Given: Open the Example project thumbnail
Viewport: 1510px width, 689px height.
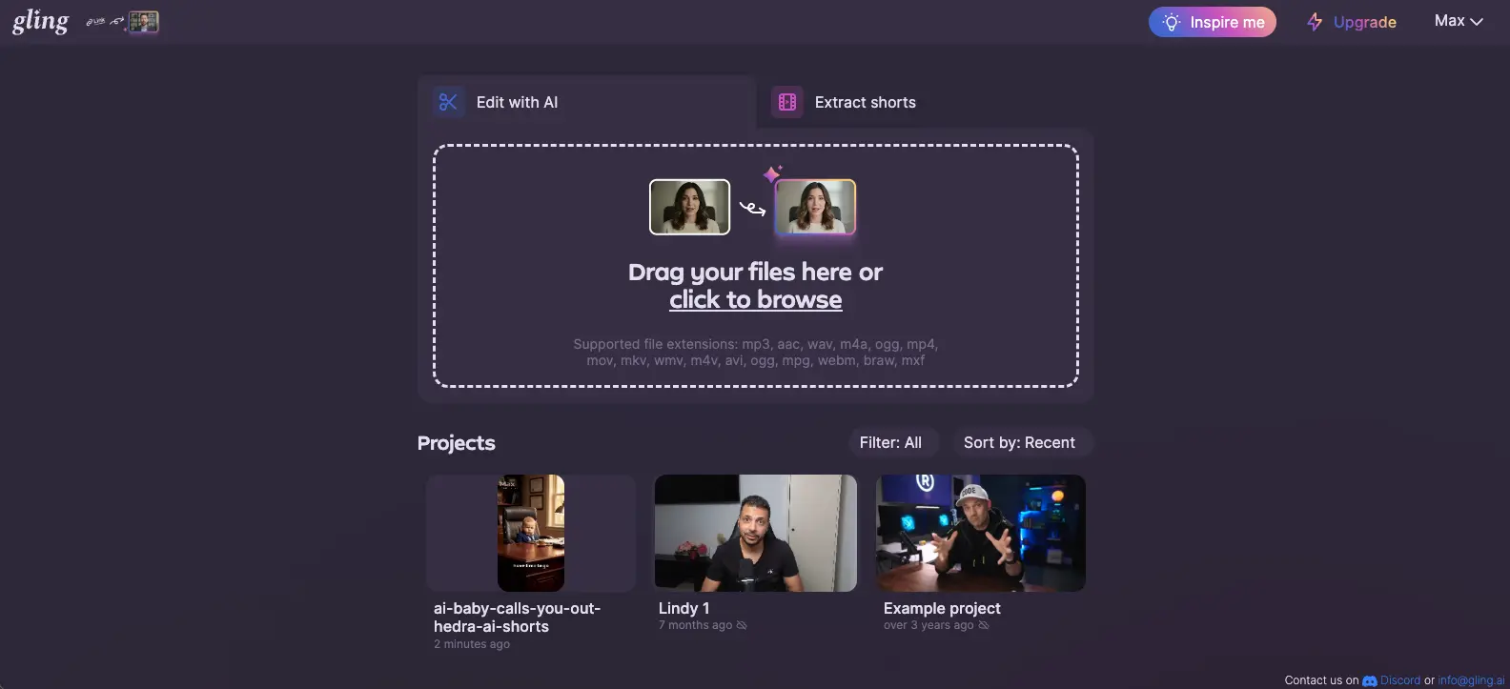Looking at the screenshot, I should 980,533.
